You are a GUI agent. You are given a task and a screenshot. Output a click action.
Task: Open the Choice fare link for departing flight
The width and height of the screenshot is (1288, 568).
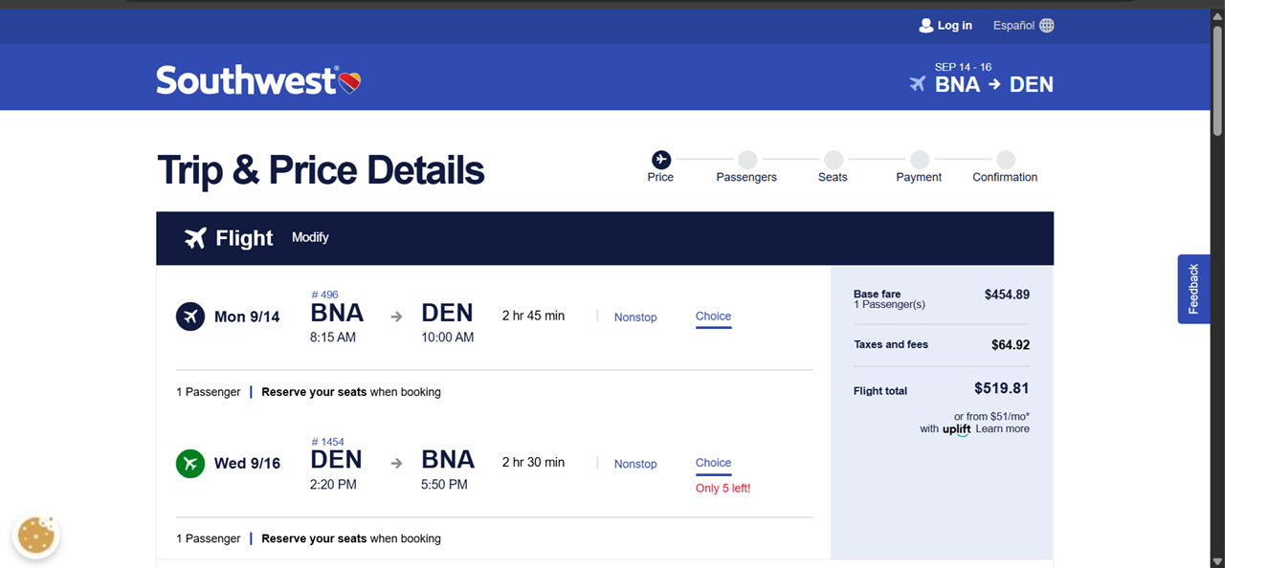tap(714, 317)
